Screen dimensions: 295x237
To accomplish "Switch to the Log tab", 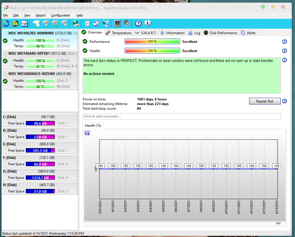I will (194, 33).
